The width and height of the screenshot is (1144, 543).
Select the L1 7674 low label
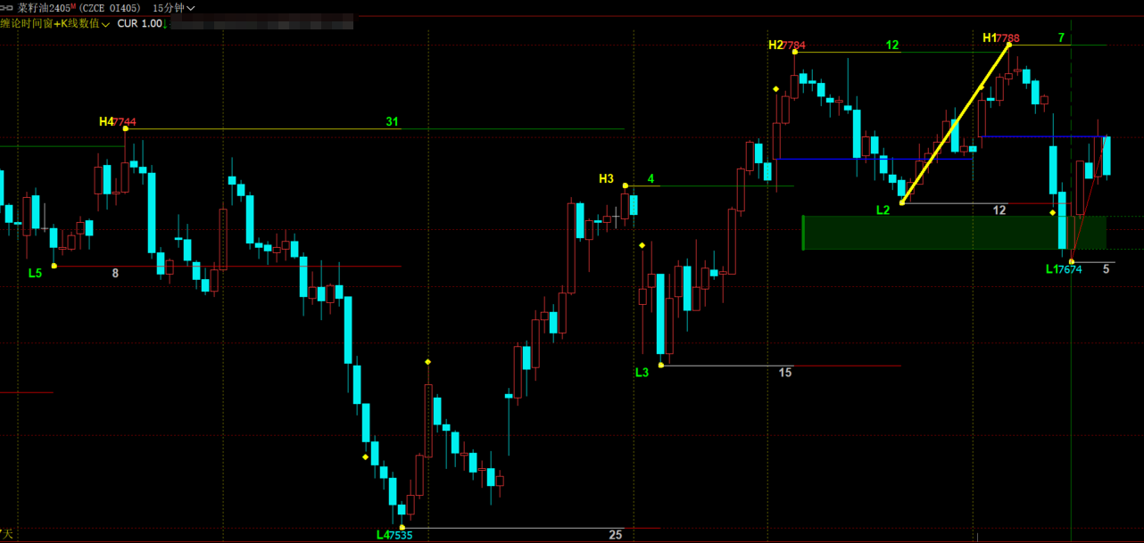pyautogui.click(x=1064, y=269)
